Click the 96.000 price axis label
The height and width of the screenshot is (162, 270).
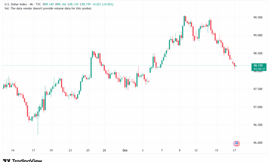coord(258,143)
